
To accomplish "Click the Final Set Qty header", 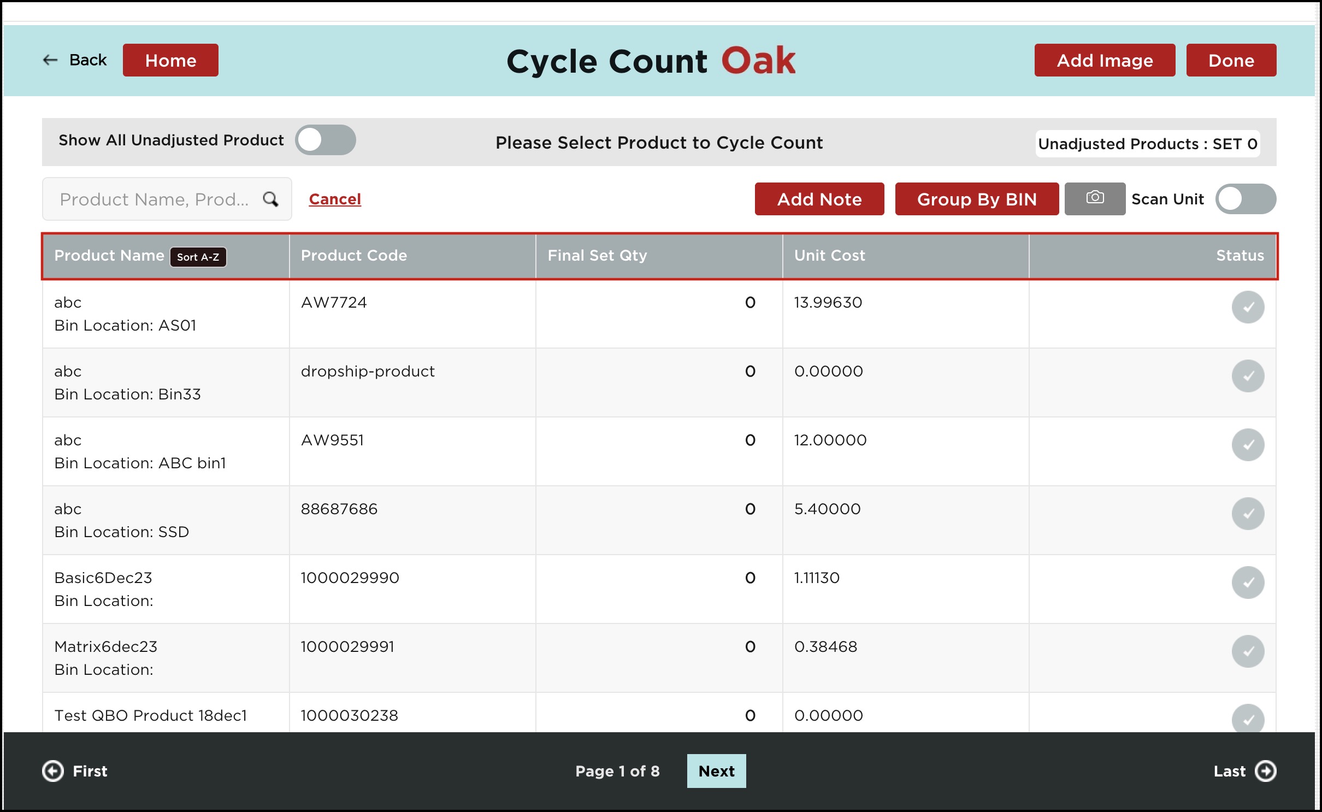I will (x=597, y=256).
